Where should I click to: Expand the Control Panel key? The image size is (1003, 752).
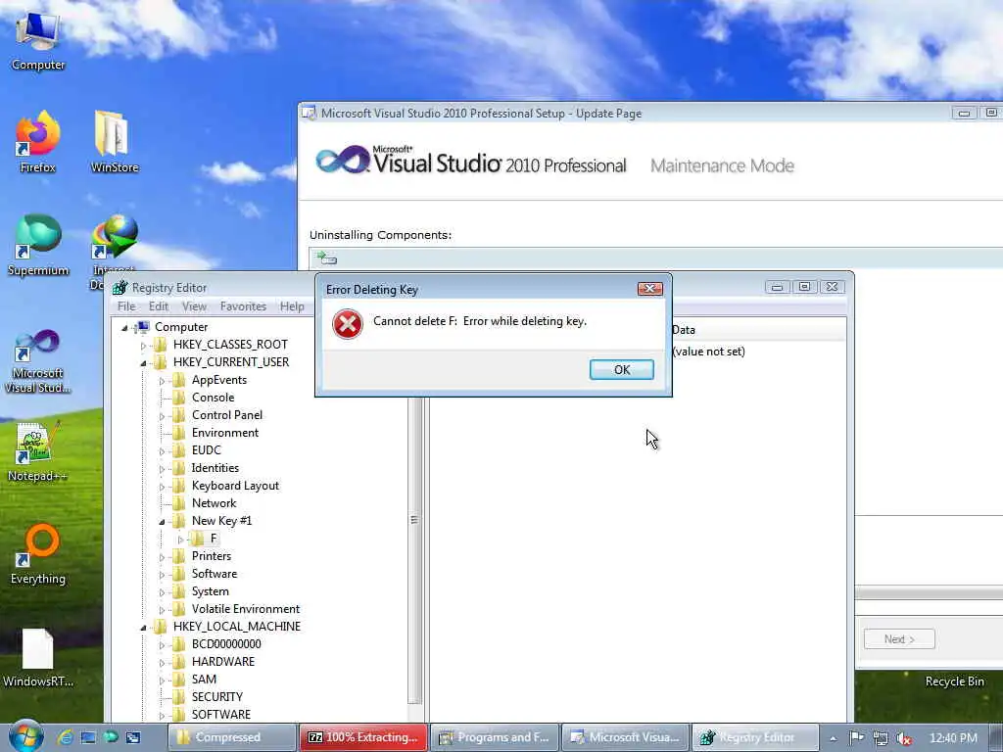162,415
